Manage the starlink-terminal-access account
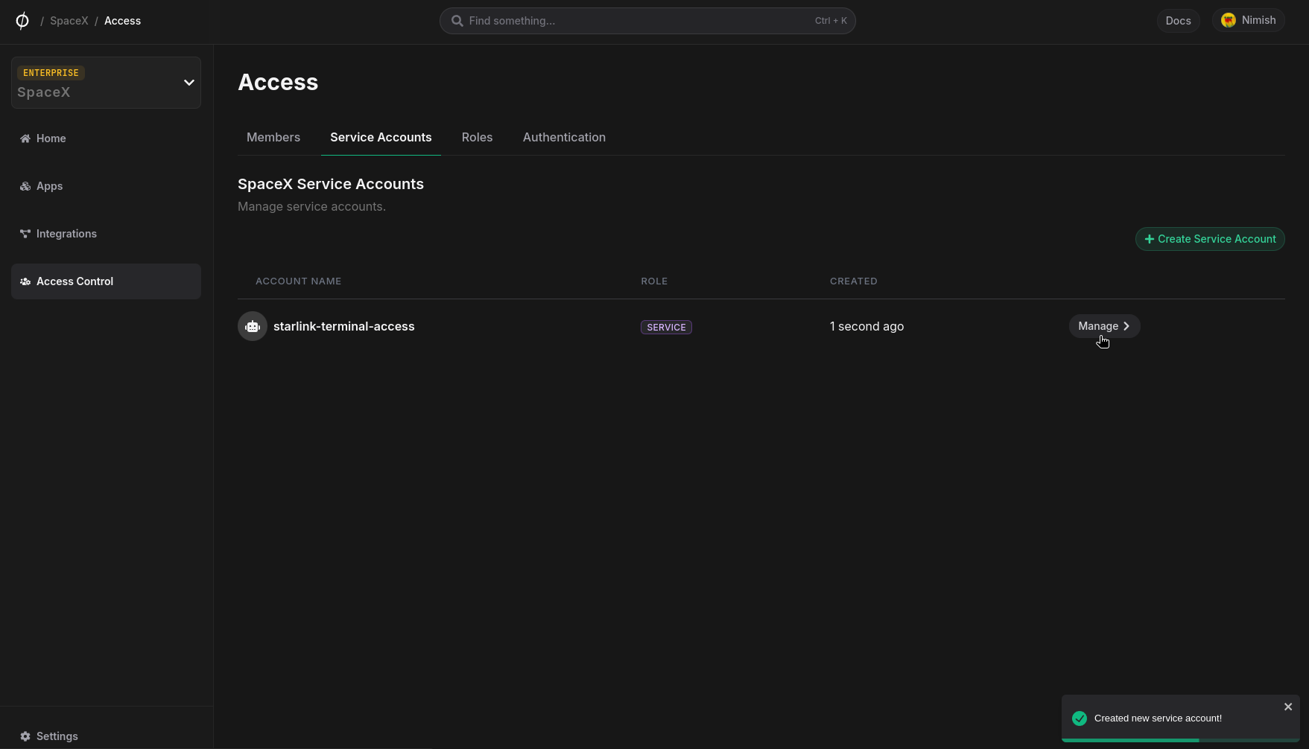The width and height of the screenshot is (1309, 749). click(x=1104, y=326)
